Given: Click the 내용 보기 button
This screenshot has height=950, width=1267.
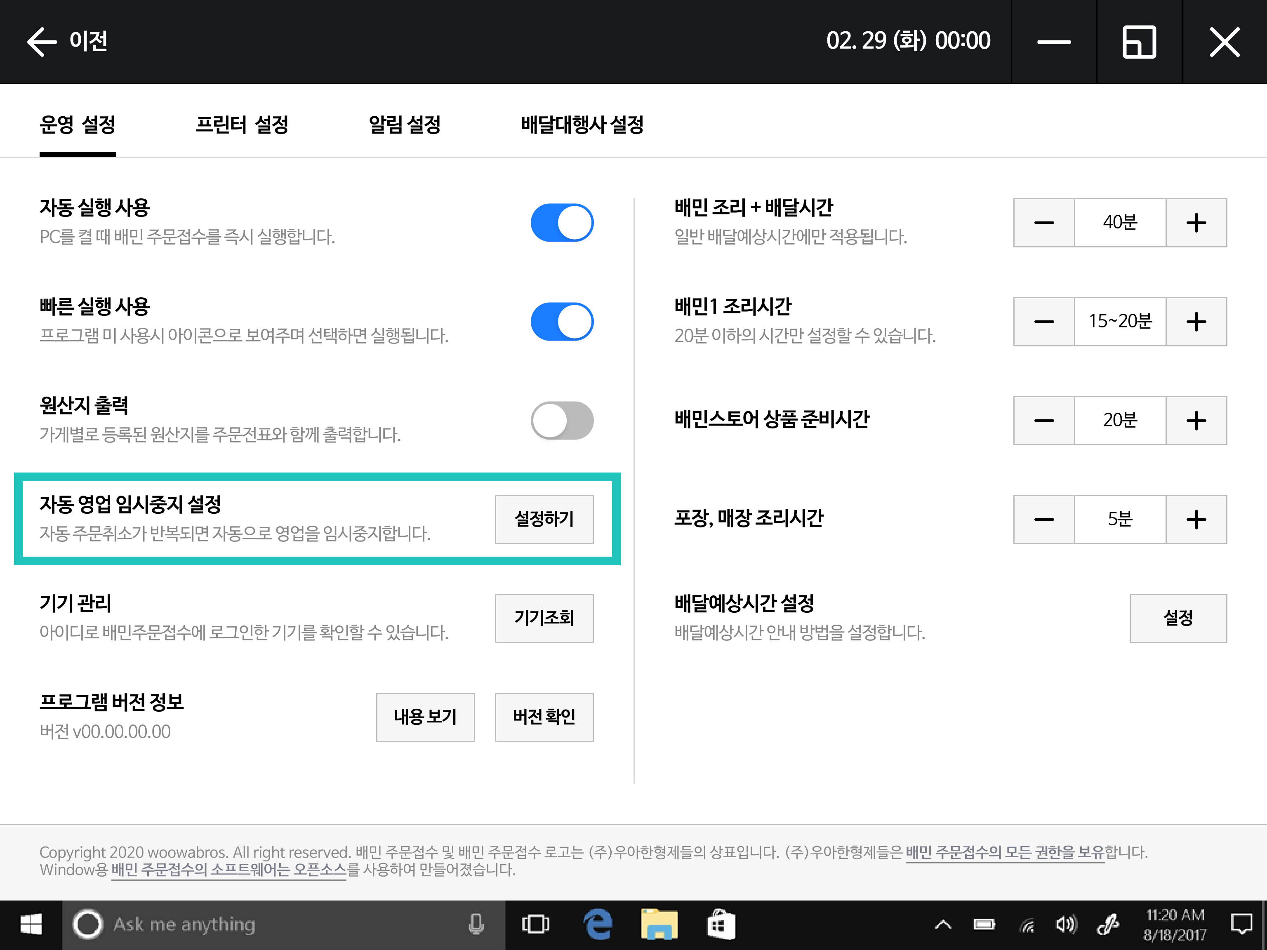Looking at the screenshot, I should coord(426,717).
